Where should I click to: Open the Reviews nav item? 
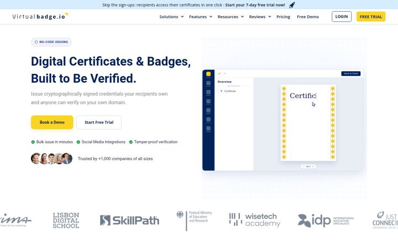click(257, 17)
